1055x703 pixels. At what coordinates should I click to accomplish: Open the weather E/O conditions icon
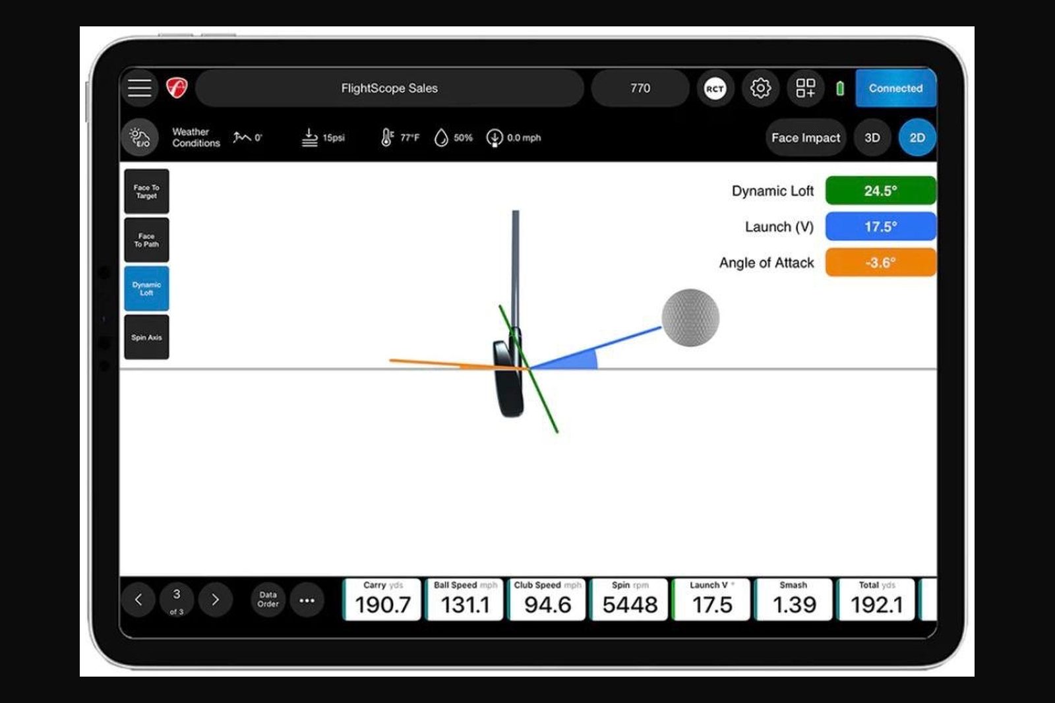tap(140, 137)
